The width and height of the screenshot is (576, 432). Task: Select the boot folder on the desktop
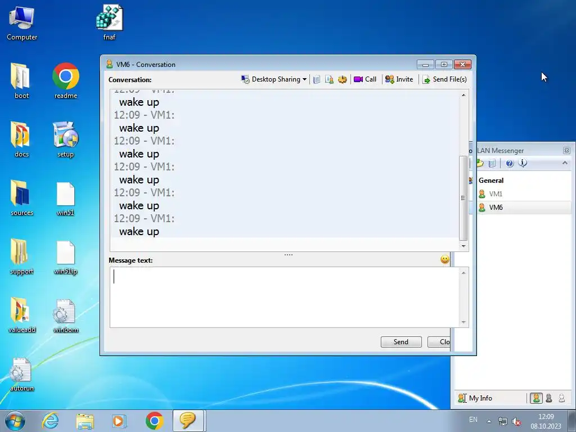click(x=21, y=81)
